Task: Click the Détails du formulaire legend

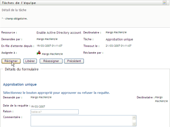Action: pos(22,69)
